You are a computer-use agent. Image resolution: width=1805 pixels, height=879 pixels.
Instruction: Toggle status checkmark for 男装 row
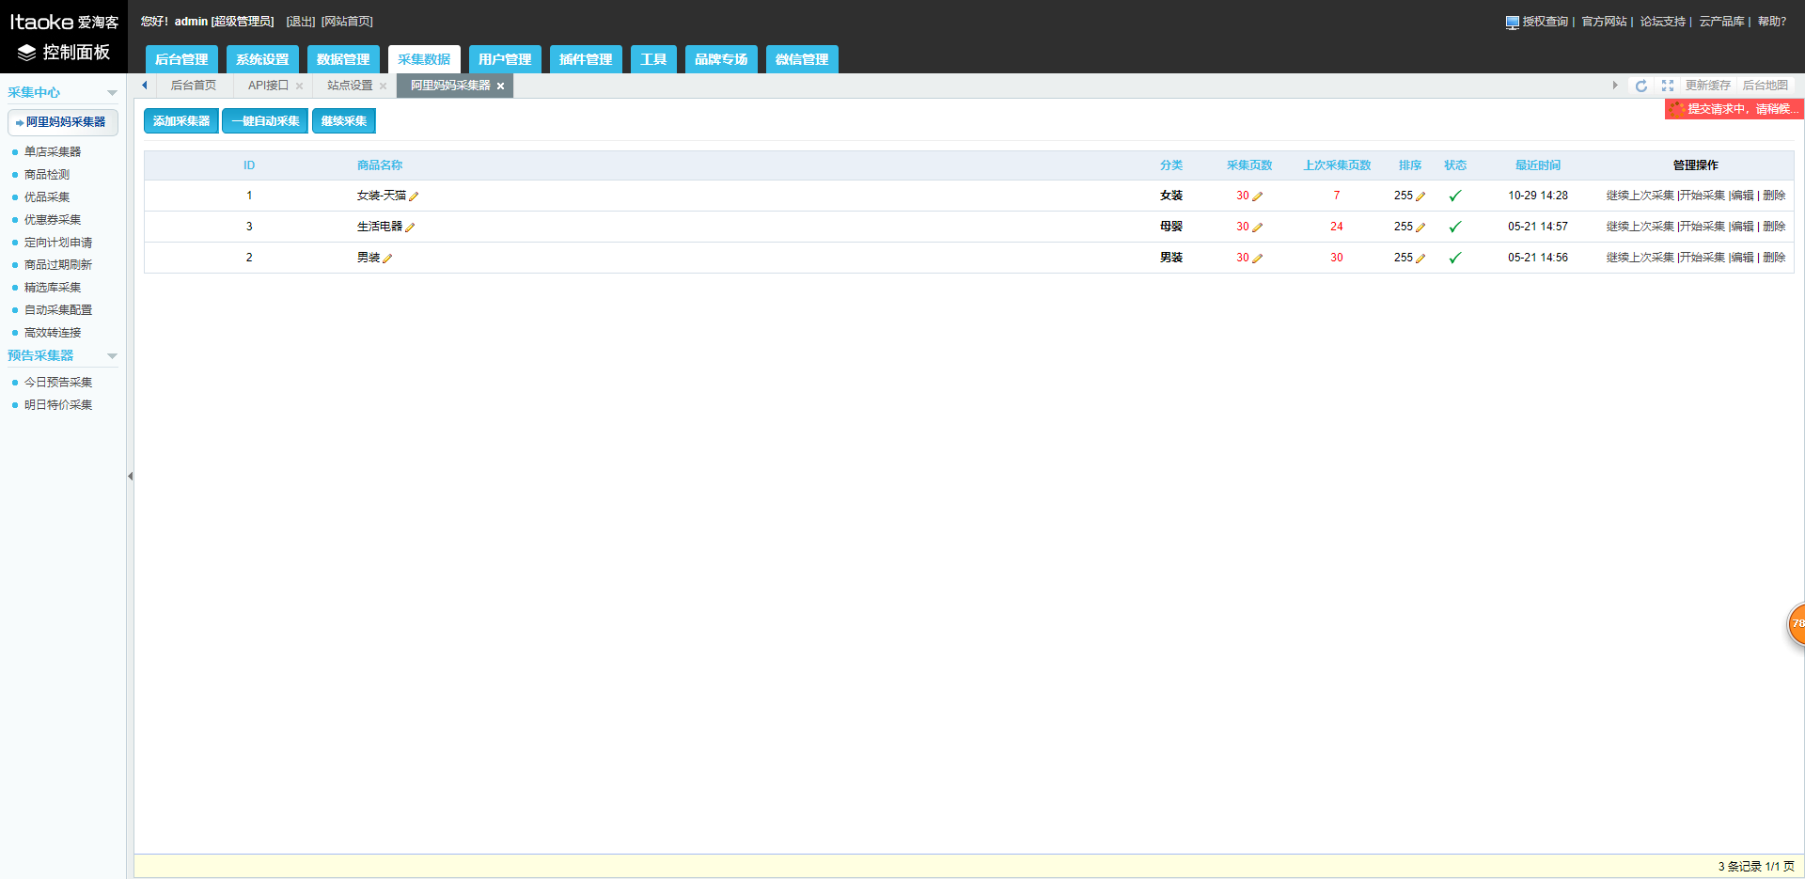1454,259
